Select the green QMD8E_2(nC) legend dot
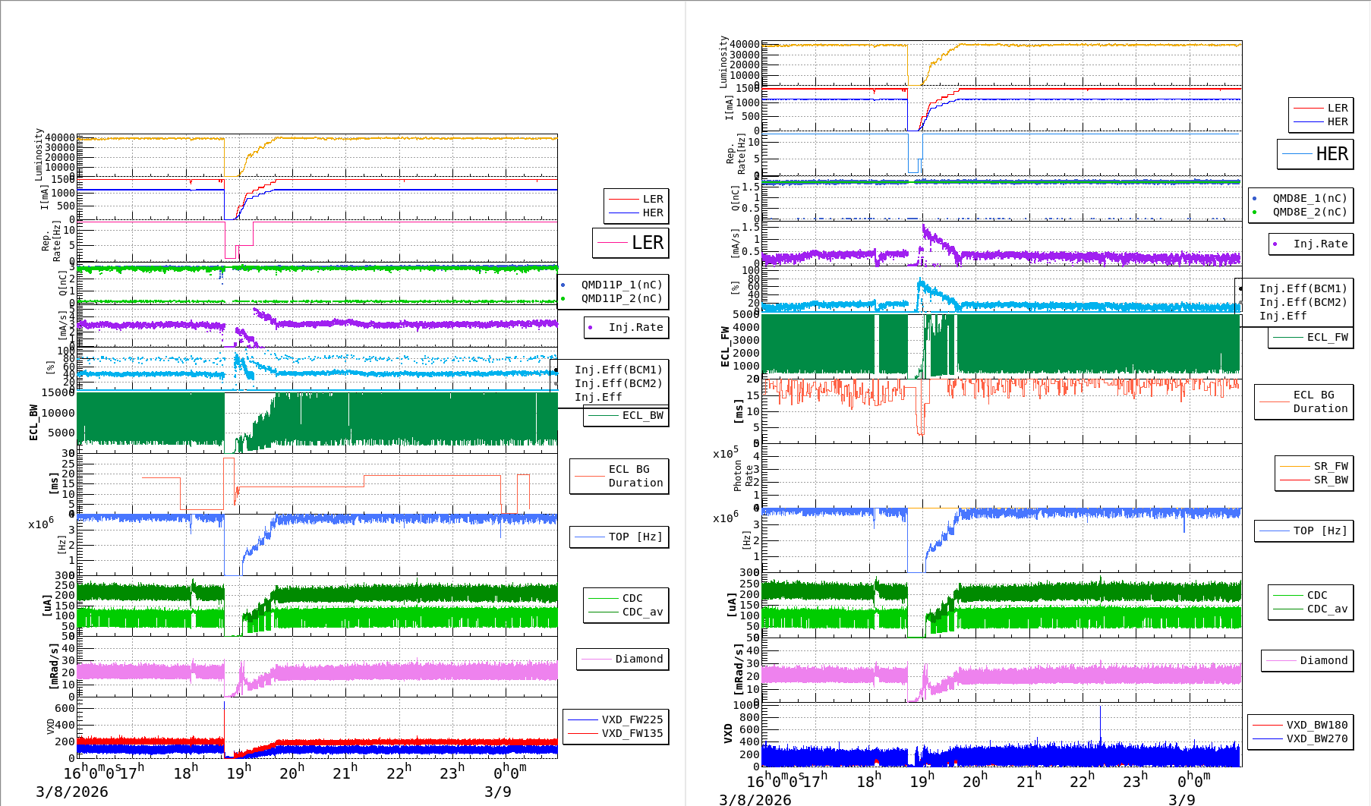 (1255, 213)
